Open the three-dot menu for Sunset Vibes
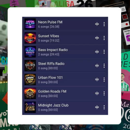The height and width of the screenshot is (130, 130). tap(104, 38)
